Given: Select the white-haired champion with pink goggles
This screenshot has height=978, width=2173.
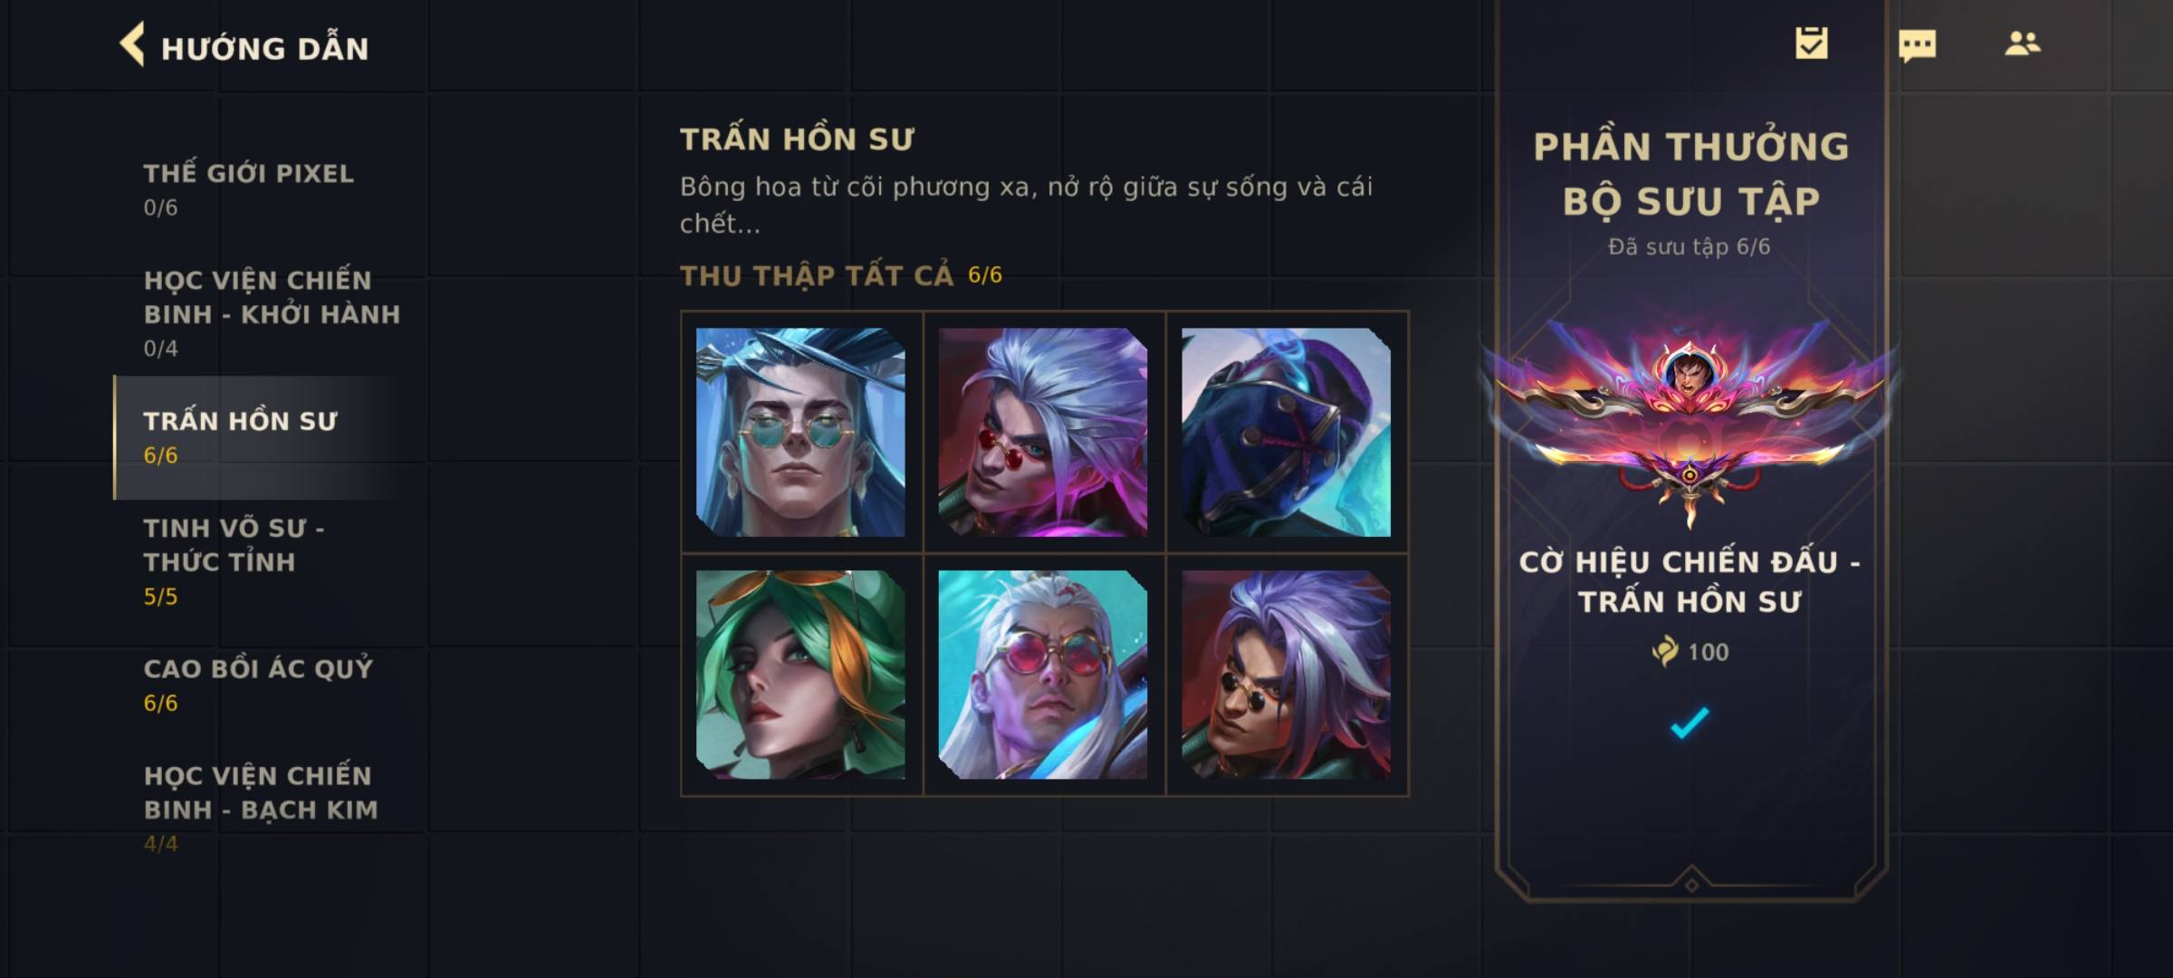Looking at the screenshot, I should (1043, 675).
